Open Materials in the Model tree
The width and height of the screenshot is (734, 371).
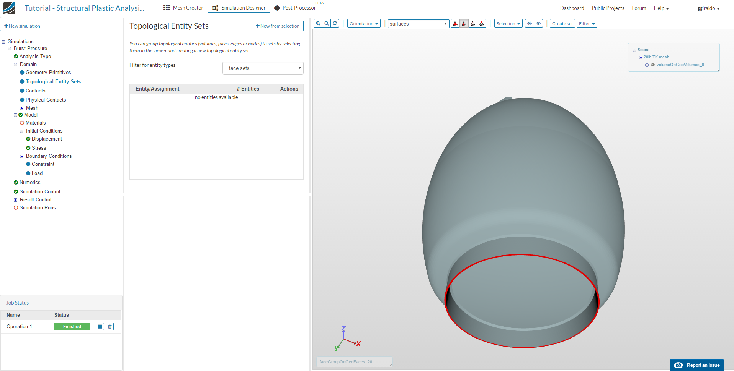(36, 123)
